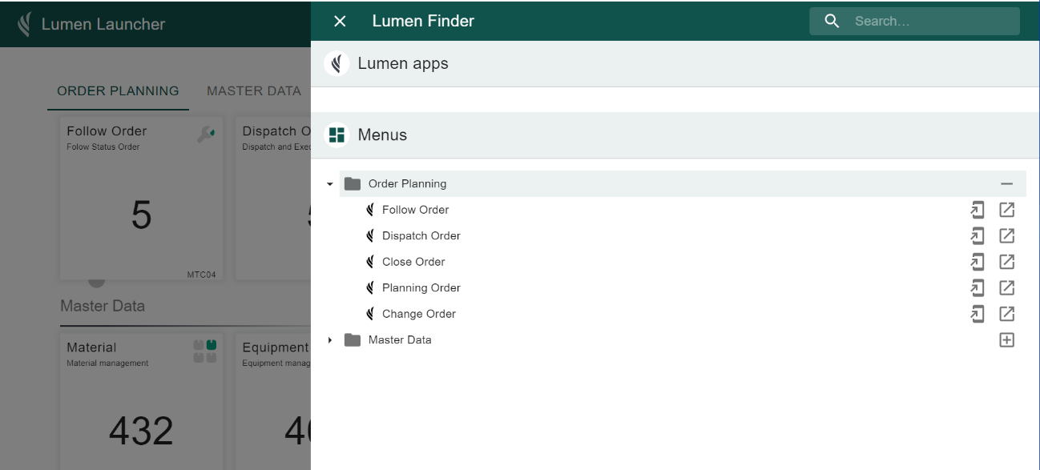Click the Planning Order app icon in the tree
Image resolution: width=1040 pixels, height=470 pixels.
click(370, 288)
